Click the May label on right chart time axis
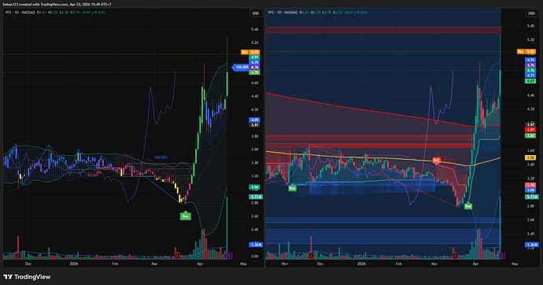543x285 pixels. tap(515, 264)
